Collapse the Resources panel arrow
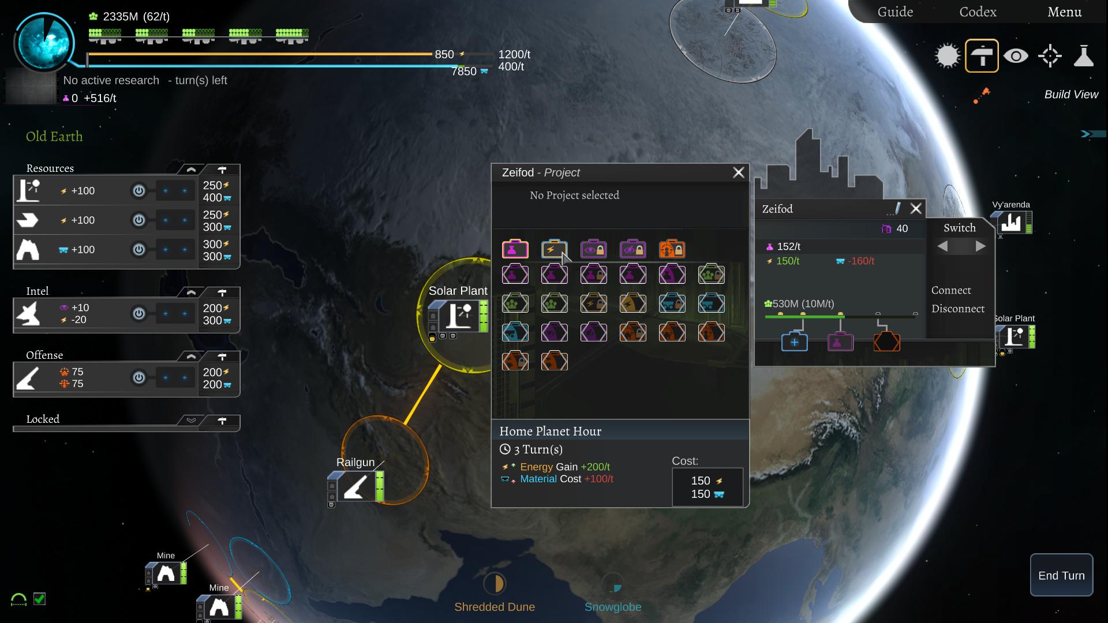1108x623 pixels. pos(191,169)
